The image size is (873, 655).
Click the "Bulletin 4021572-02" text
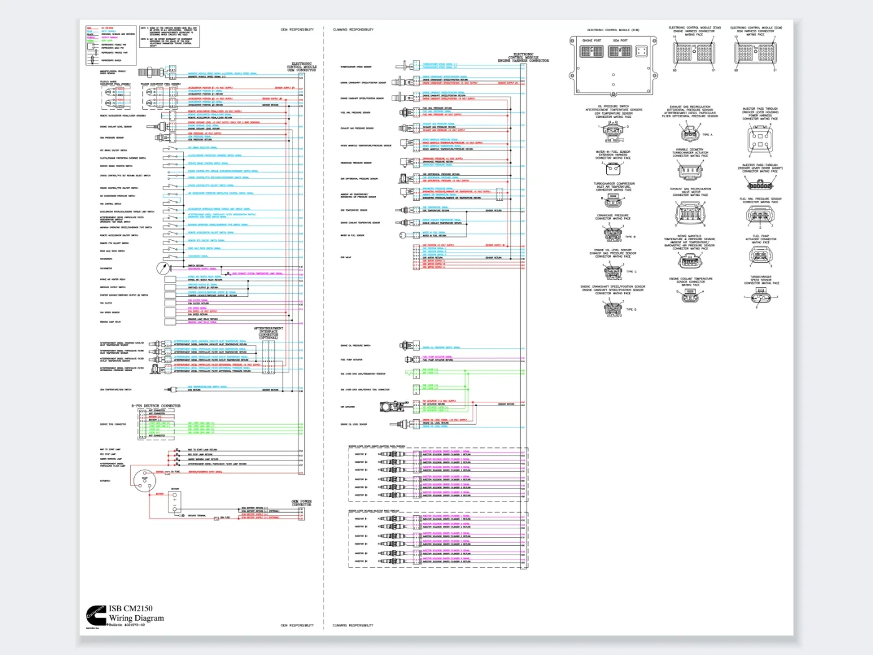127,625
